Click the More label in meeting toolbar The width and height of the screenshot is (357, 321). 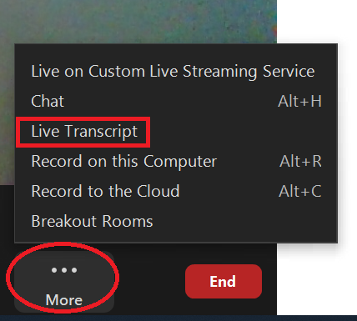tap(64, 300)
